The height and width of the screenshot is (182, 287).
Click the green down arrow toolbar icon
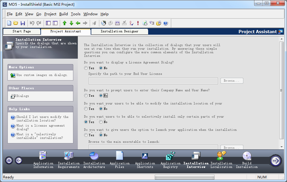(72, 23)
